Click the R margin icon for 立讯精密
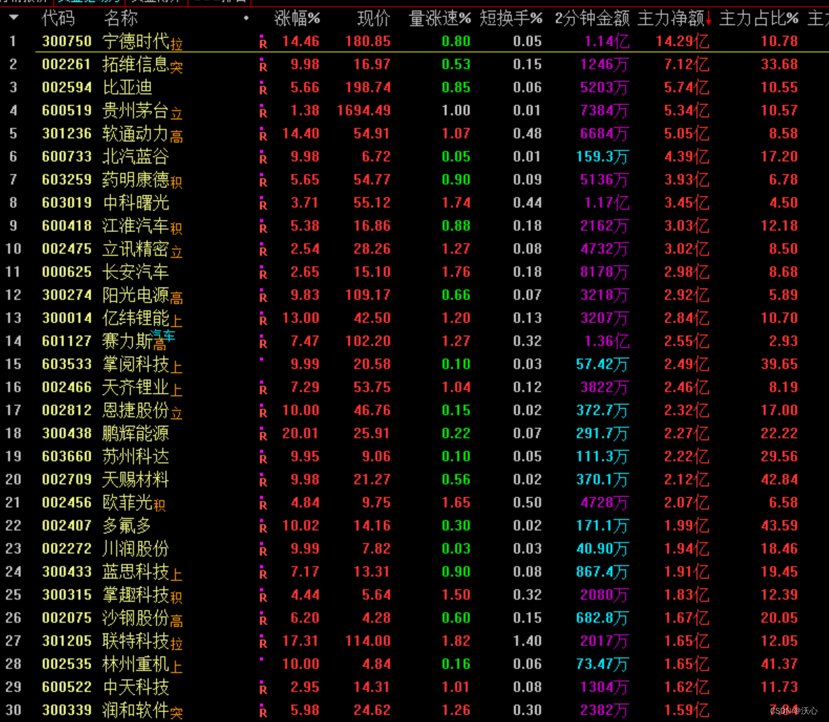The width and height of the screenshot is (829, 722). pyautogui.click(x=263, y=250)
